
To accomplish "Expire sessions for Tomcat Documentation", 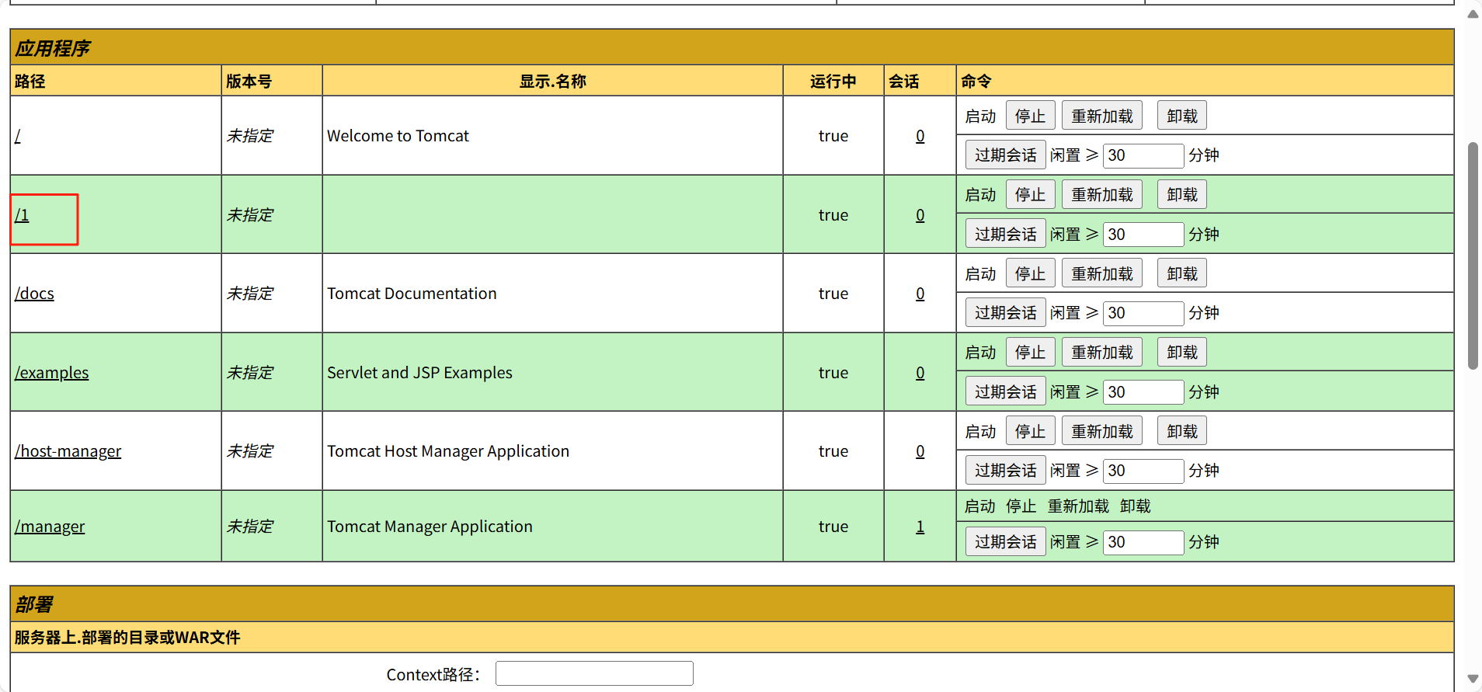I will [x=1006, y=312].
